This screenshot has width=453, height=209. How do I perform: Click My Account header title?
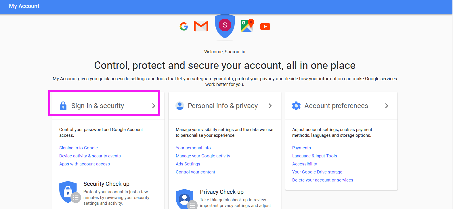pos(24,6)
